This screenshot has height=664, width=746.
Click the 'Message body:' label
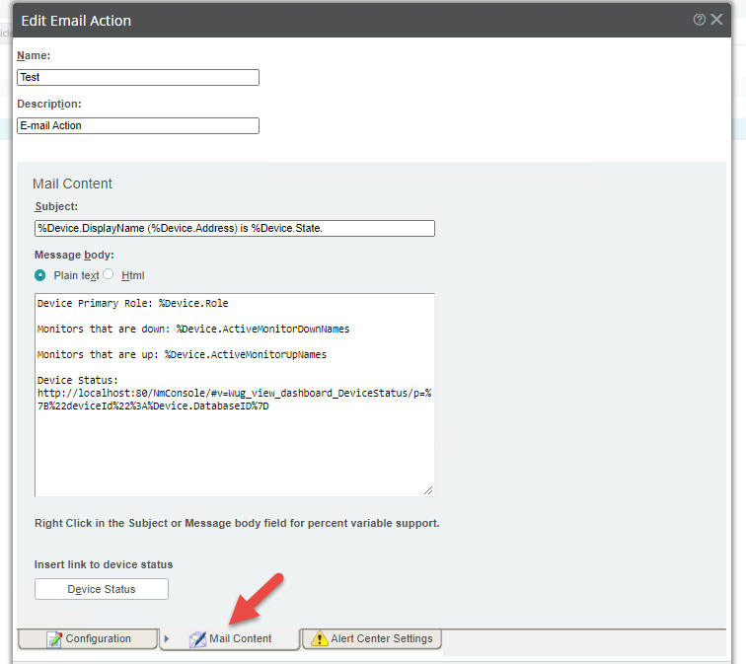pos(74,255)
